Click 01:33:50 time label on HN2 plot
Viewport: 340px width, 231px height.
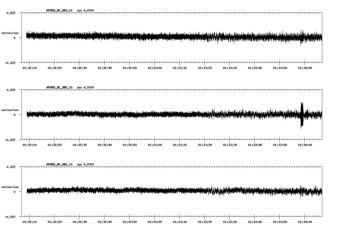(x=280, y=145)
